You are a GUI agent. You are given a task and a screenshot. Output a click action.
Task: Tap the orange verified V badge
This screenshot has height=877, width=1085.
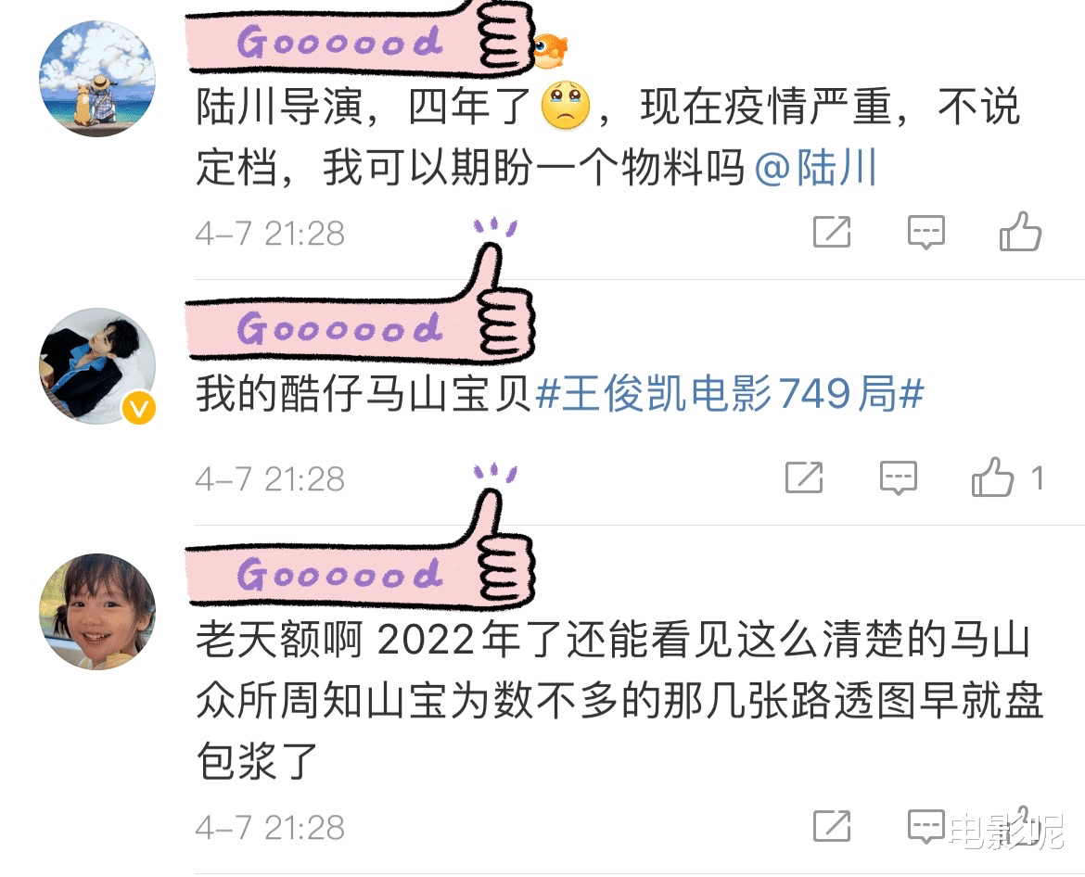pos(139,409)
